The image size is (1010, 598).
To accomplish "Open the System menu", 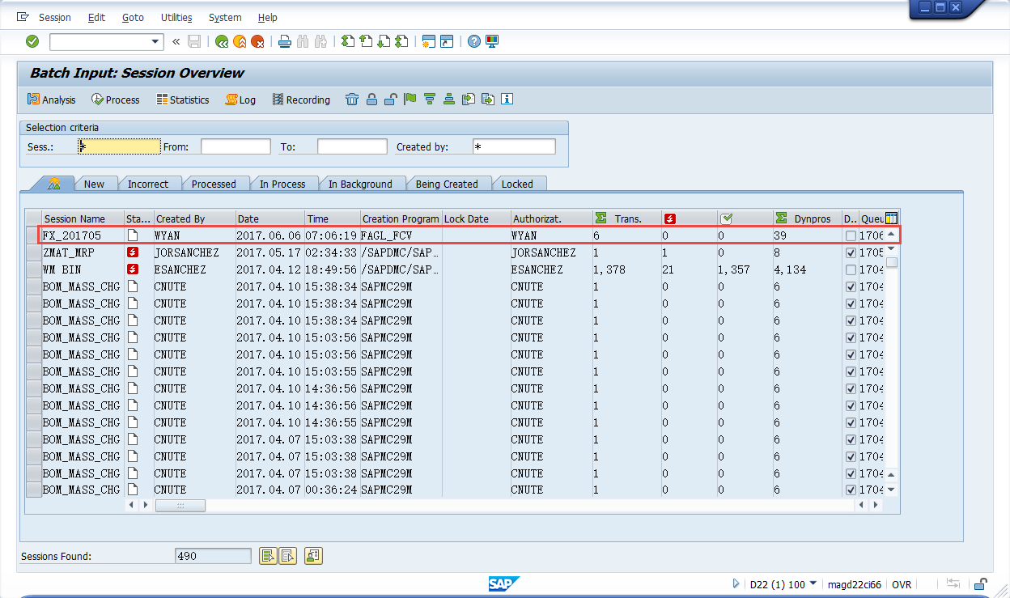I will coord(225,17).
